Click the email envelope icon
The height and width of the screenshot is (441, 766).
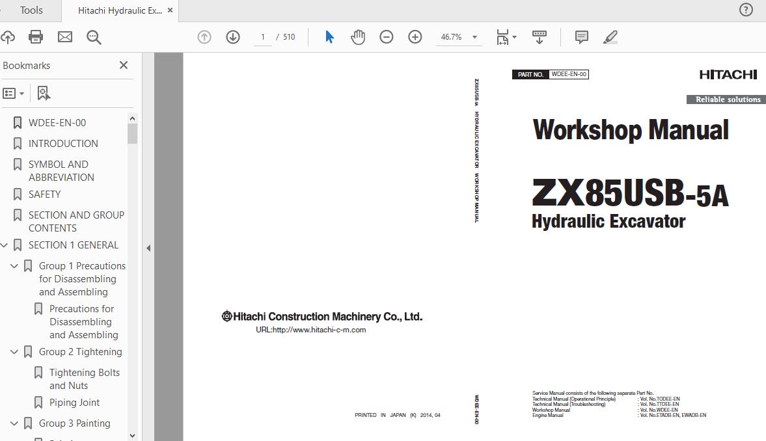pyautogui.click(x=65, y=37)
